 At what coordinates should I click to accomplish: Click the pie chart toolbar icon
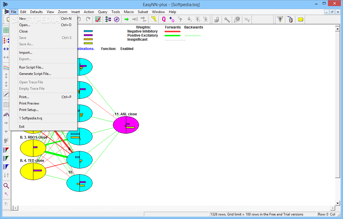[x=237, y=19]
